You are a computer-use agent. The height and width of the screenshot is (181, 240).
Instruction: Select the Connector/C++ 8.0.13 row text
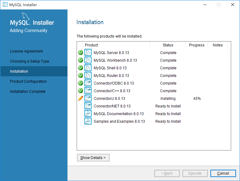pos(112,91)
